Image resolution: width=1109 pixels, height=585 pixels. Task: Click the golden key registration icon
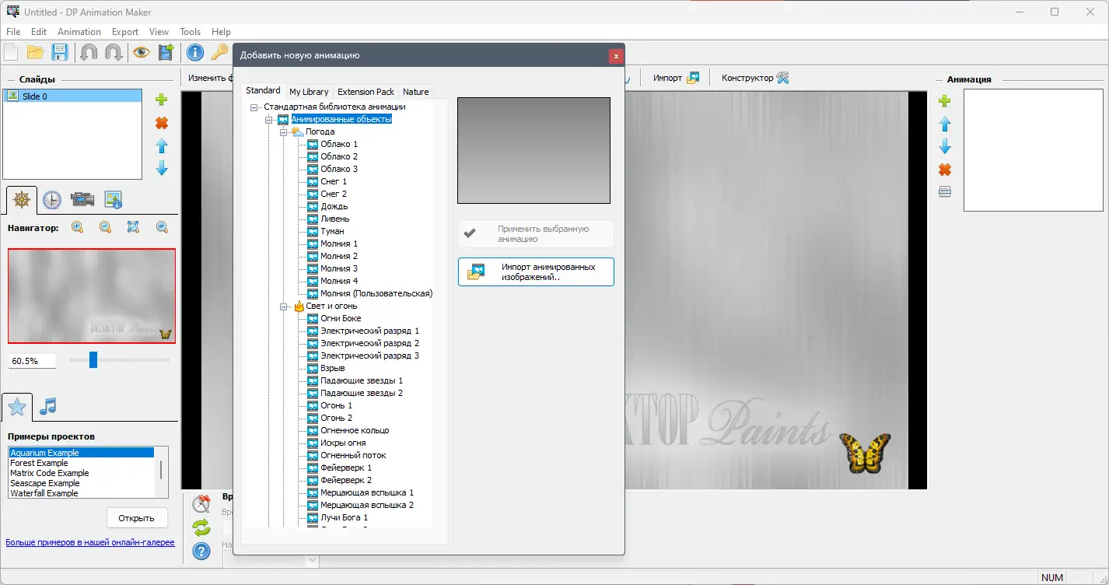pyautogui.click(x=219, y=52)
